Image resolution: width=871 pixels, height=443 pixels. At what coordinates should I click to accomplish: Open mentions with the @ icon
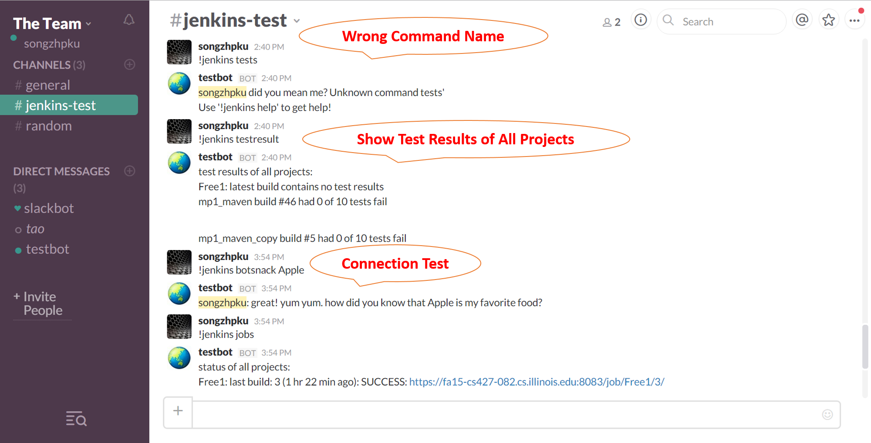802,20
